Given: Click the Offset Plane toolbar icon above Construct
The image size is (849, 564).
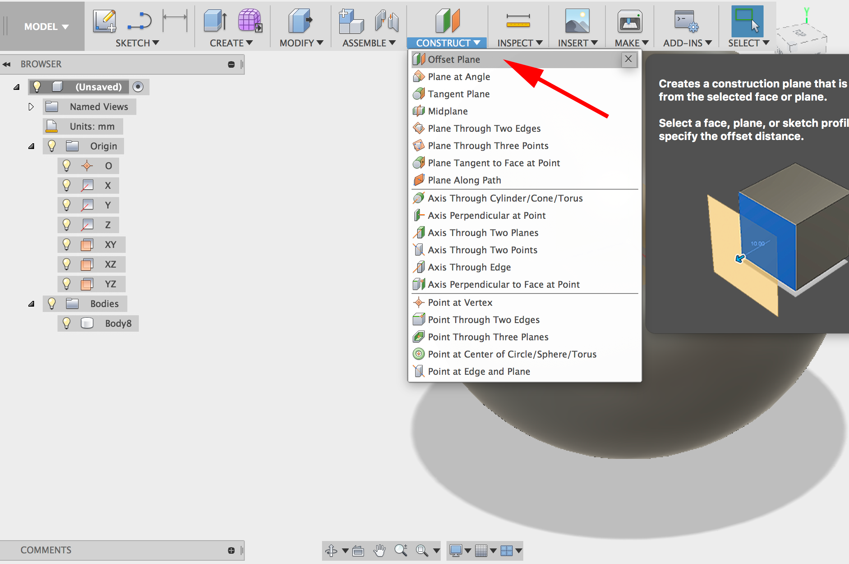Looking at the screenshot, I should click(447, 21).
